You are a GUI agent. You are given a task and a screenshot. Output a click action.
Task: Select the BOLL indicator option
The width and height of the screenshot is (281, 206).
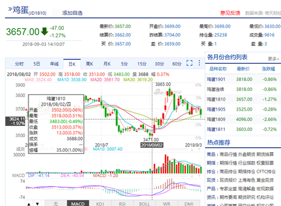145,203
